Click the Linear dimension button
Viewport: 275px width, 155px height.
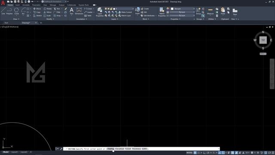[x=88, y=9]
